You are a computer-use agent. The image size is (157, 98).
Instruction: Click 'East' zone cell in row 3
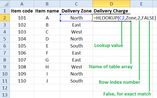(77, 24)
